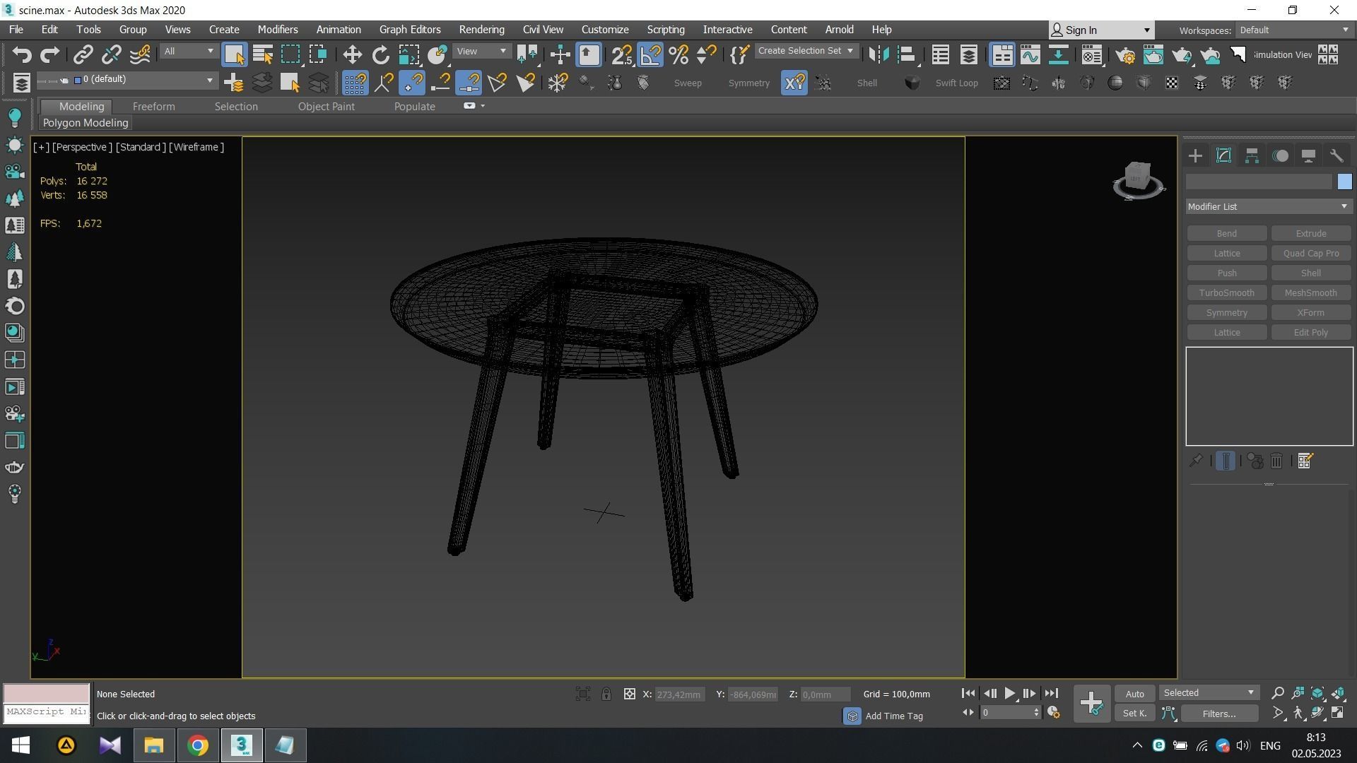Click the MAXScript mini listener field
1357x763 pixels.
[x=47, y=712]
